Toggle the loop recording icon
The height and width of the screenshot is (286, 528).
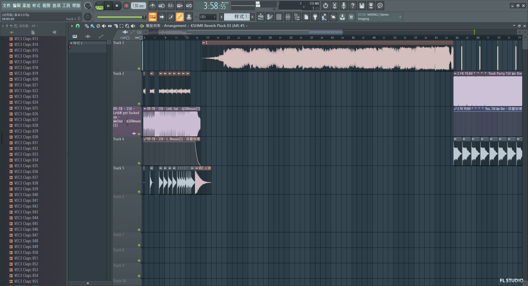pos(189,5)
